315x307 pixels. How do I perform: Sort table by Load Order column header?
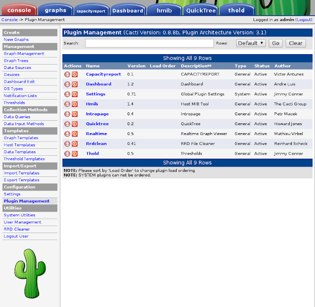(x=162, y=66)
